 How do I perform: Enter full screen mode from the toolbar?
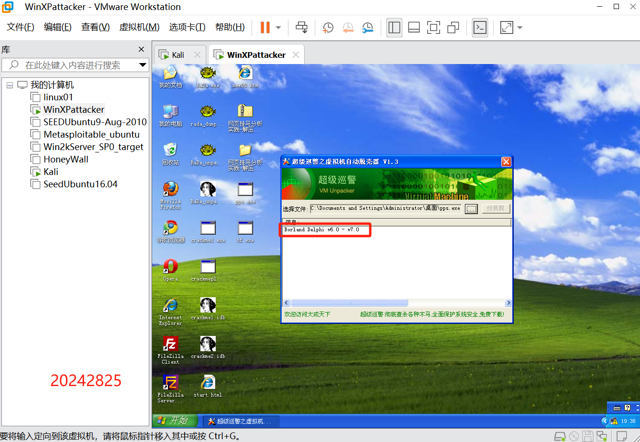tap(434, 28)
